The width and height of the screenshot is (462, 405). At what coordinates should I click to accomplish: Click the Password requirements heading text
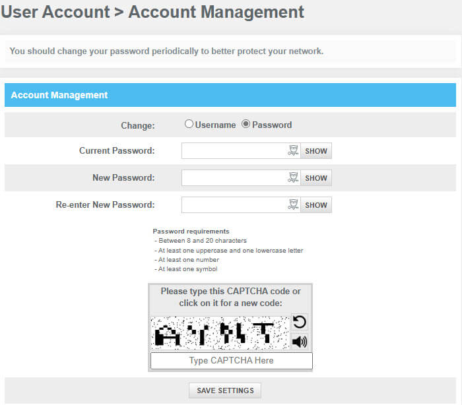tap(191, 232)
